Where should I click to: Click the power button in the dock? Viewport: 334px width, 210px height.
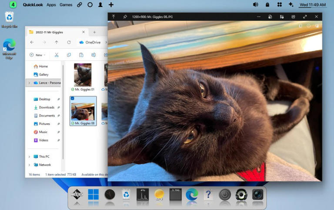tap(225, 194)
